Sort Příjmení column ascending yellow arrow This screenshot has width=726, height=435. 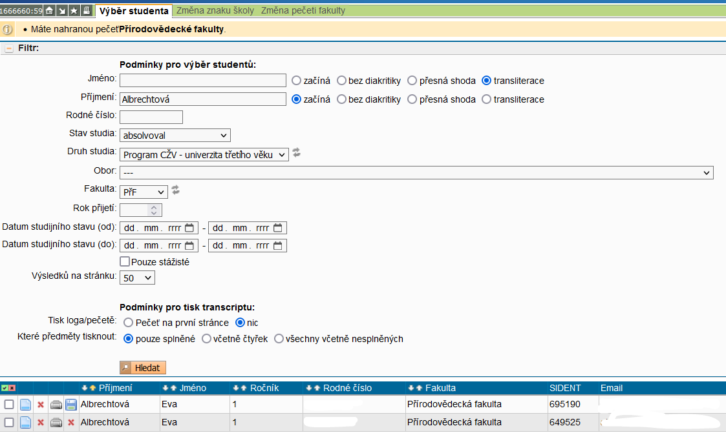click(x=92, y=388)
